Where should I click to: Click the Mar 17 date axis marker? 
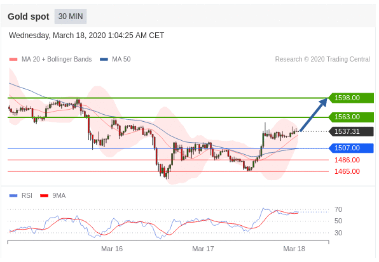click(x=203, y=249)
